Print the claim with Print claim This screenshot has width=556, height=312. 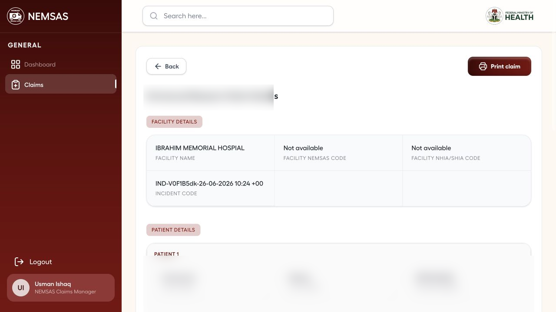[500, 66]
